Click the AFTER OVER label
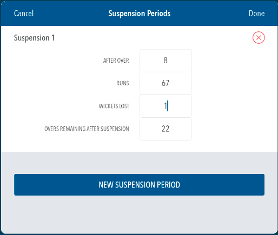Screen dimensions: 278x235 tap(116, 61)
